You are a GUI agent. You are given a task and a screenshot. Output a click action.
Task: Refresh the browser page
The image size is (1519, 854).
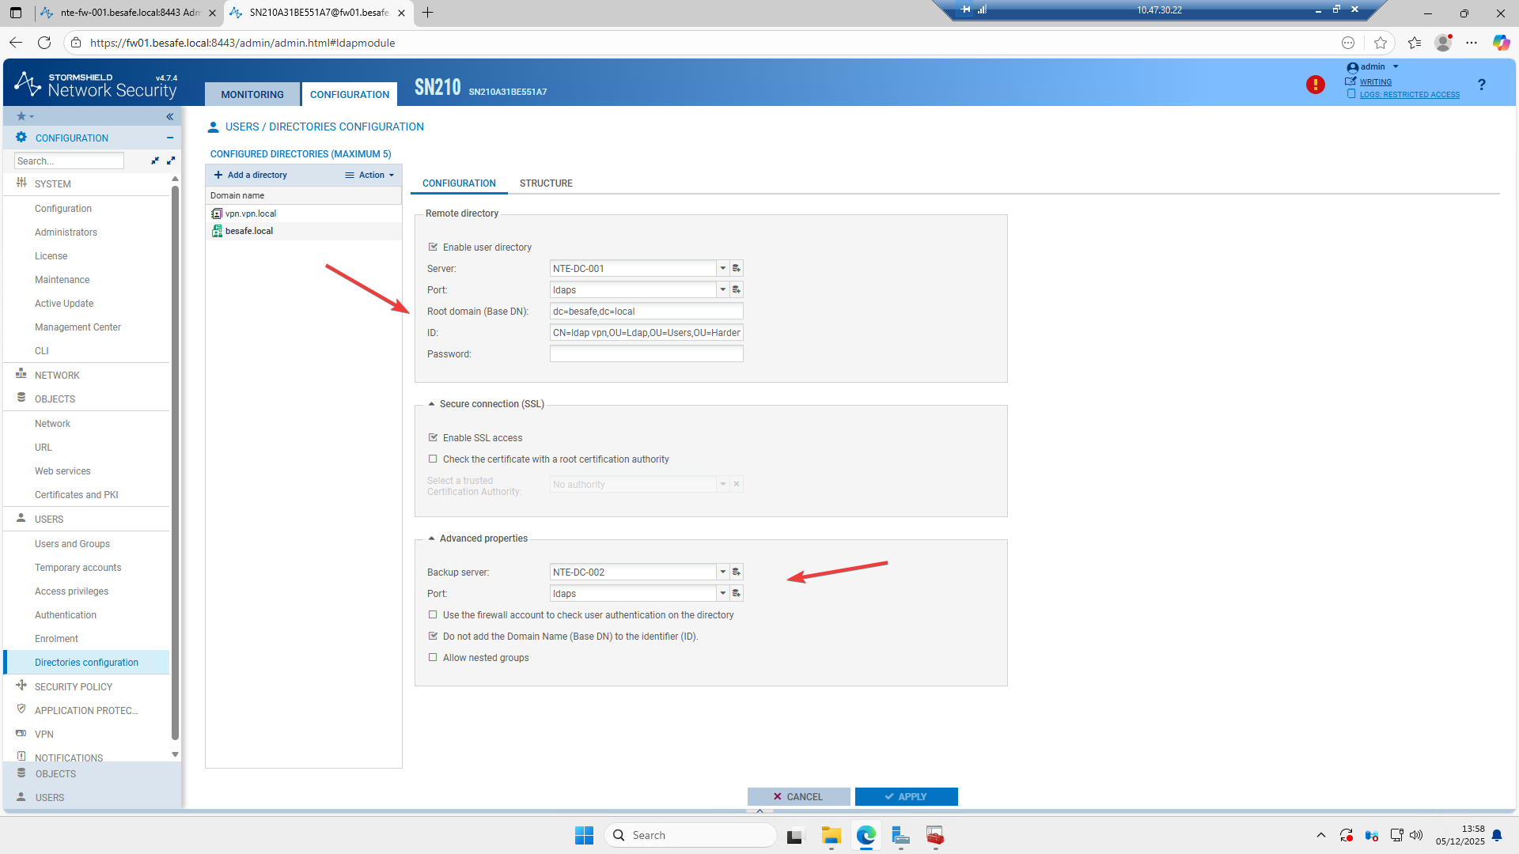pyautogui.click(x=44, y=43)
